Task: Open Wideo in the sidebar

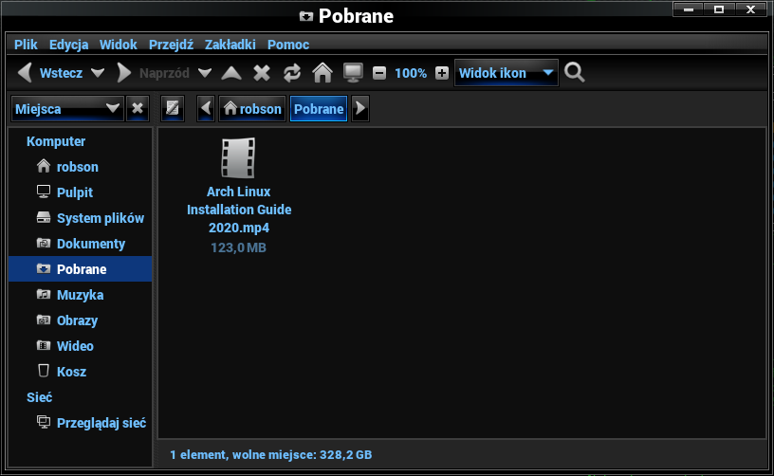Action: click(x=80, y=346)
